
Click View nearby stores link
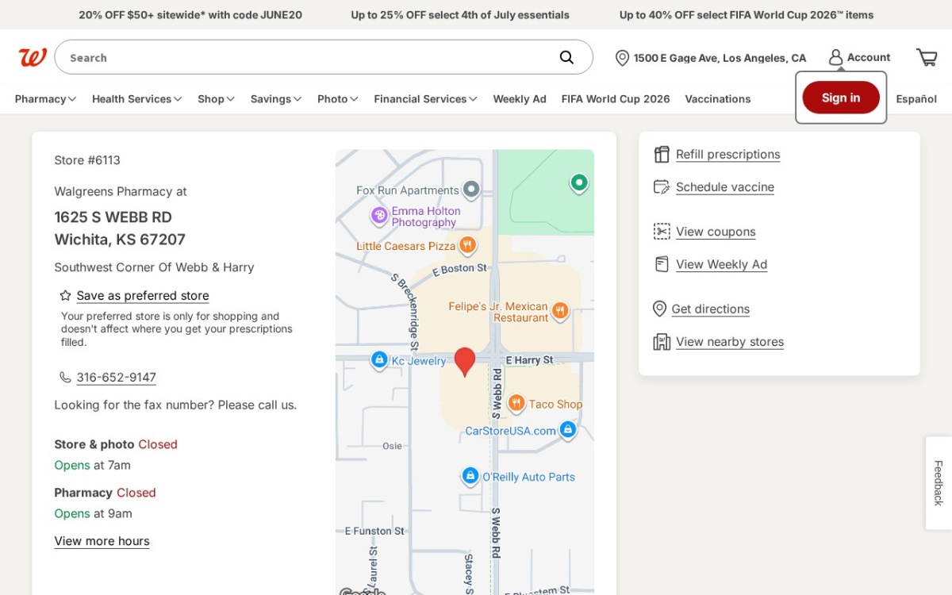coord(730,342)
